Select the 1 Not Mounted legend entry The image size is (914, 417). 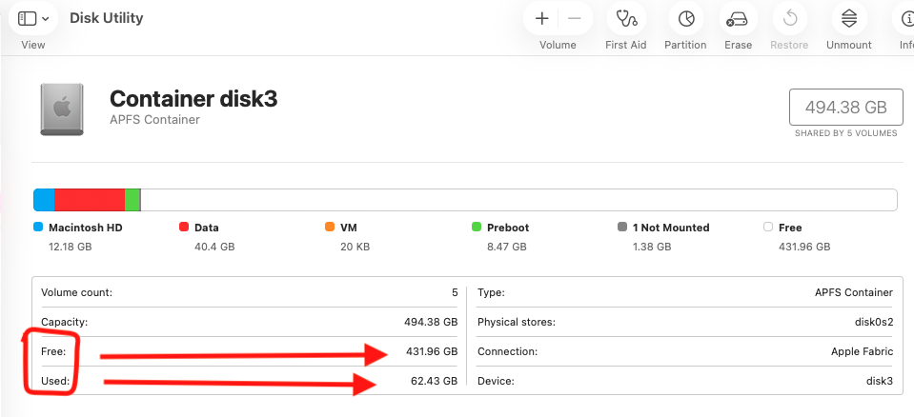pyautogui.click(x=663, y=228)
